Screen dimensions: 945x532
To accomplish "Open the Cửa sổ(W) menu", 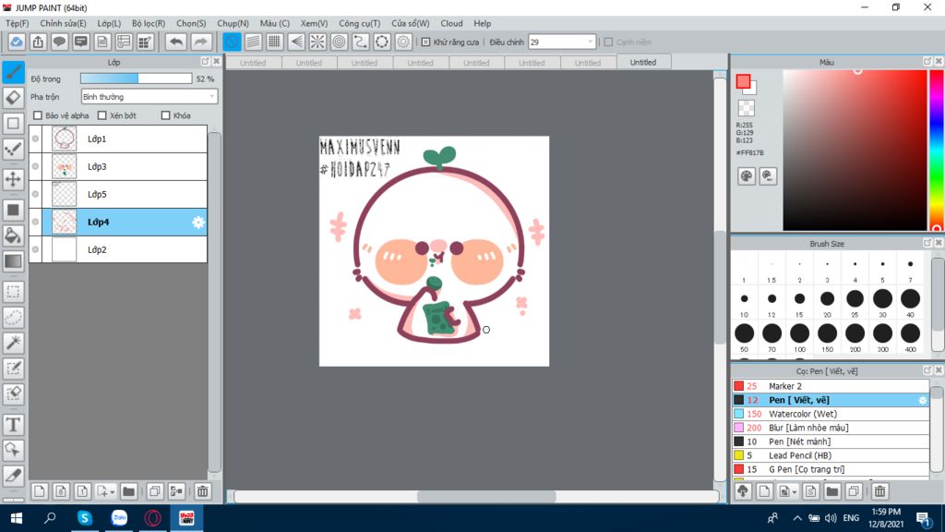I will tap(411, 23).
